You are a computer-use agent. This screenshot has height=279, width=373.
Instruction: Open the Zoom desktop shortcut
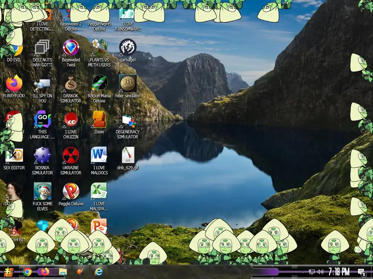pos(99,119)
